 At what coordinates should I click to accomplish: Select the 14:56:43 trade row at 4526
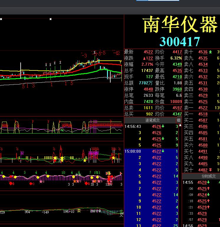pos(151,127)
